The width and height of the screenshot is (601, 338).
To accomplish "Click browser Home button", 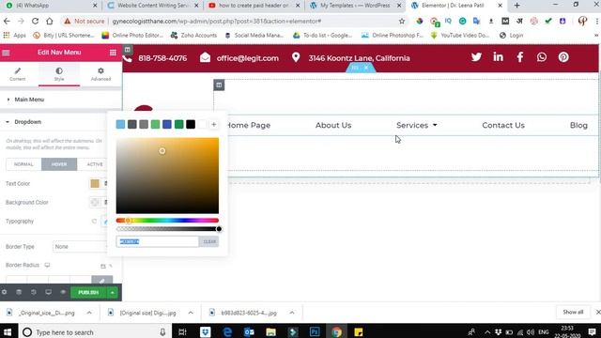I will tap(50, 21).
